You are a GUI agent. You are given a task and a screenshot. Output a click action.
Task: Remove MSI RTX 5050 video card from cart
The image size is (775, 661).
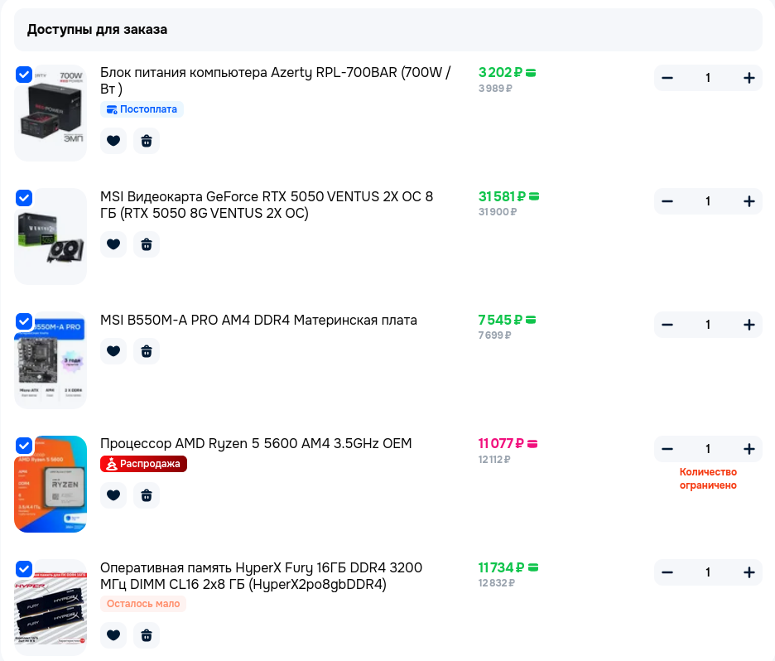pyautogui.click(x=147, y=244)
